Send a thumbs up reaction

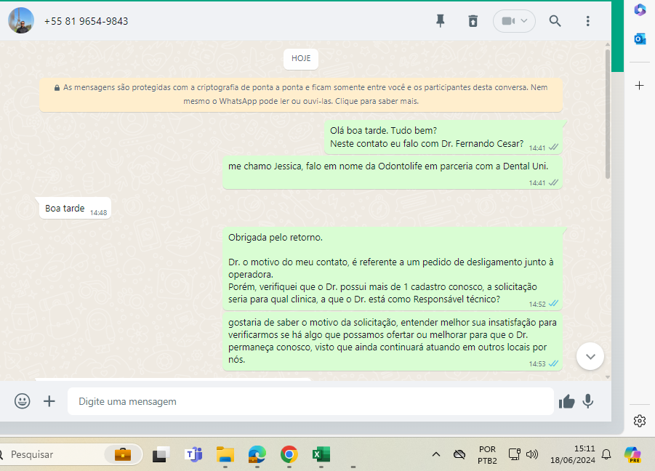(567, 401)
